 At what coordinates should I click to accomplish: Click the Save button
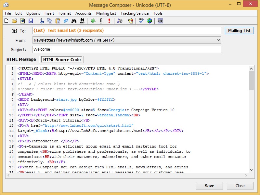pyautogui.click(x=209, y=186)
